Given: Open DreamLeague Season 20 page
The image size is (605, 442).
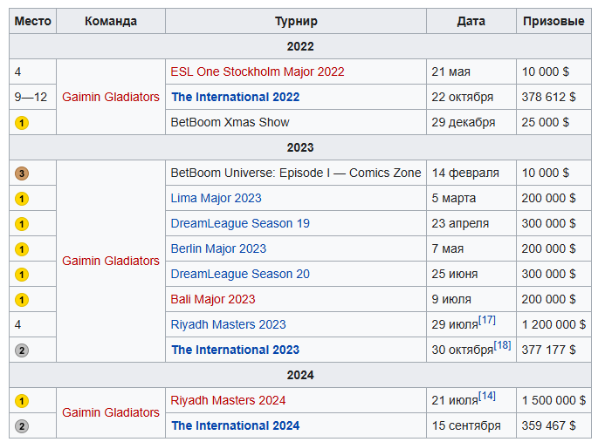Looking at the screenshot, I should [x=240, y=274].
